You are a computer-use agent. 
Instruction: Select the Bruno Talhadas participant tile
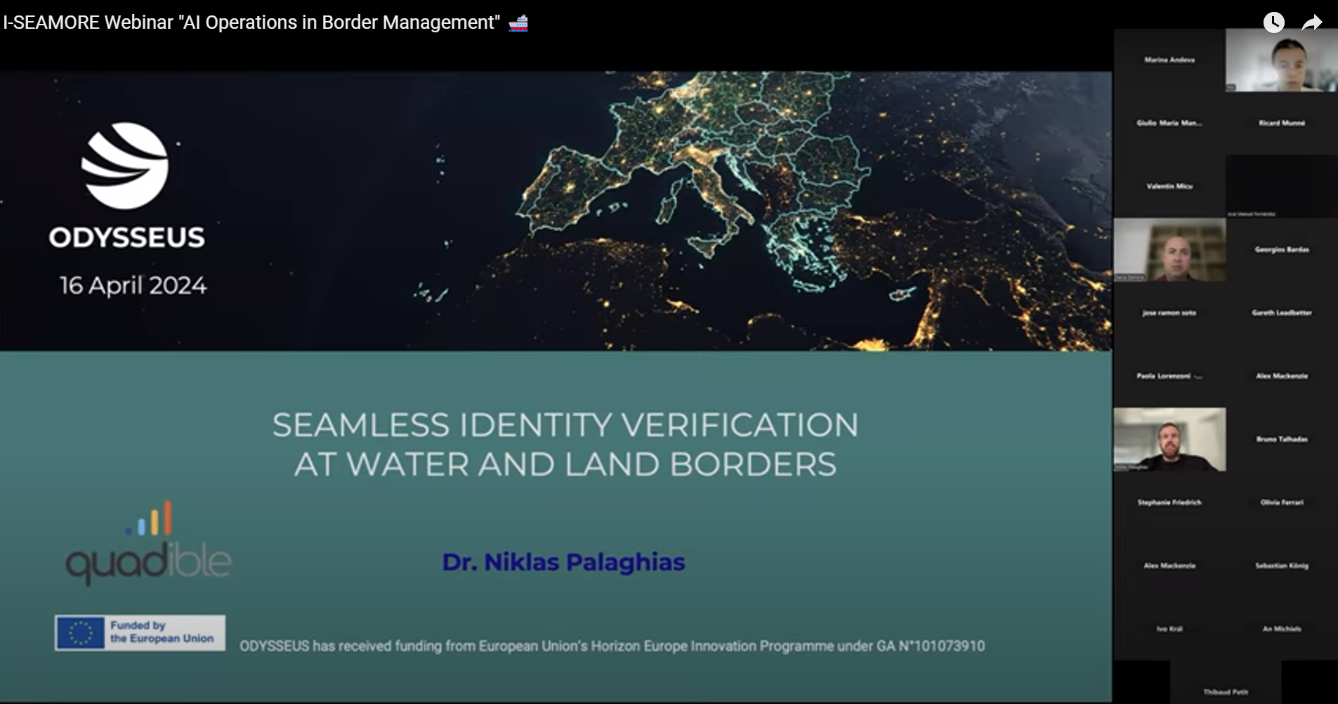tap(1282, 440)
